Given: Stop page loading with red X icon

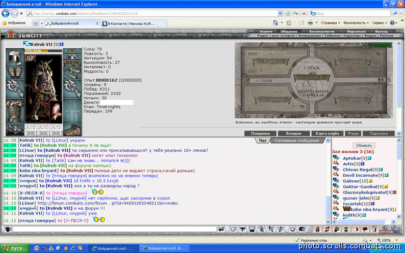Looking at the screenshot, I should click(x=304, y=13).
